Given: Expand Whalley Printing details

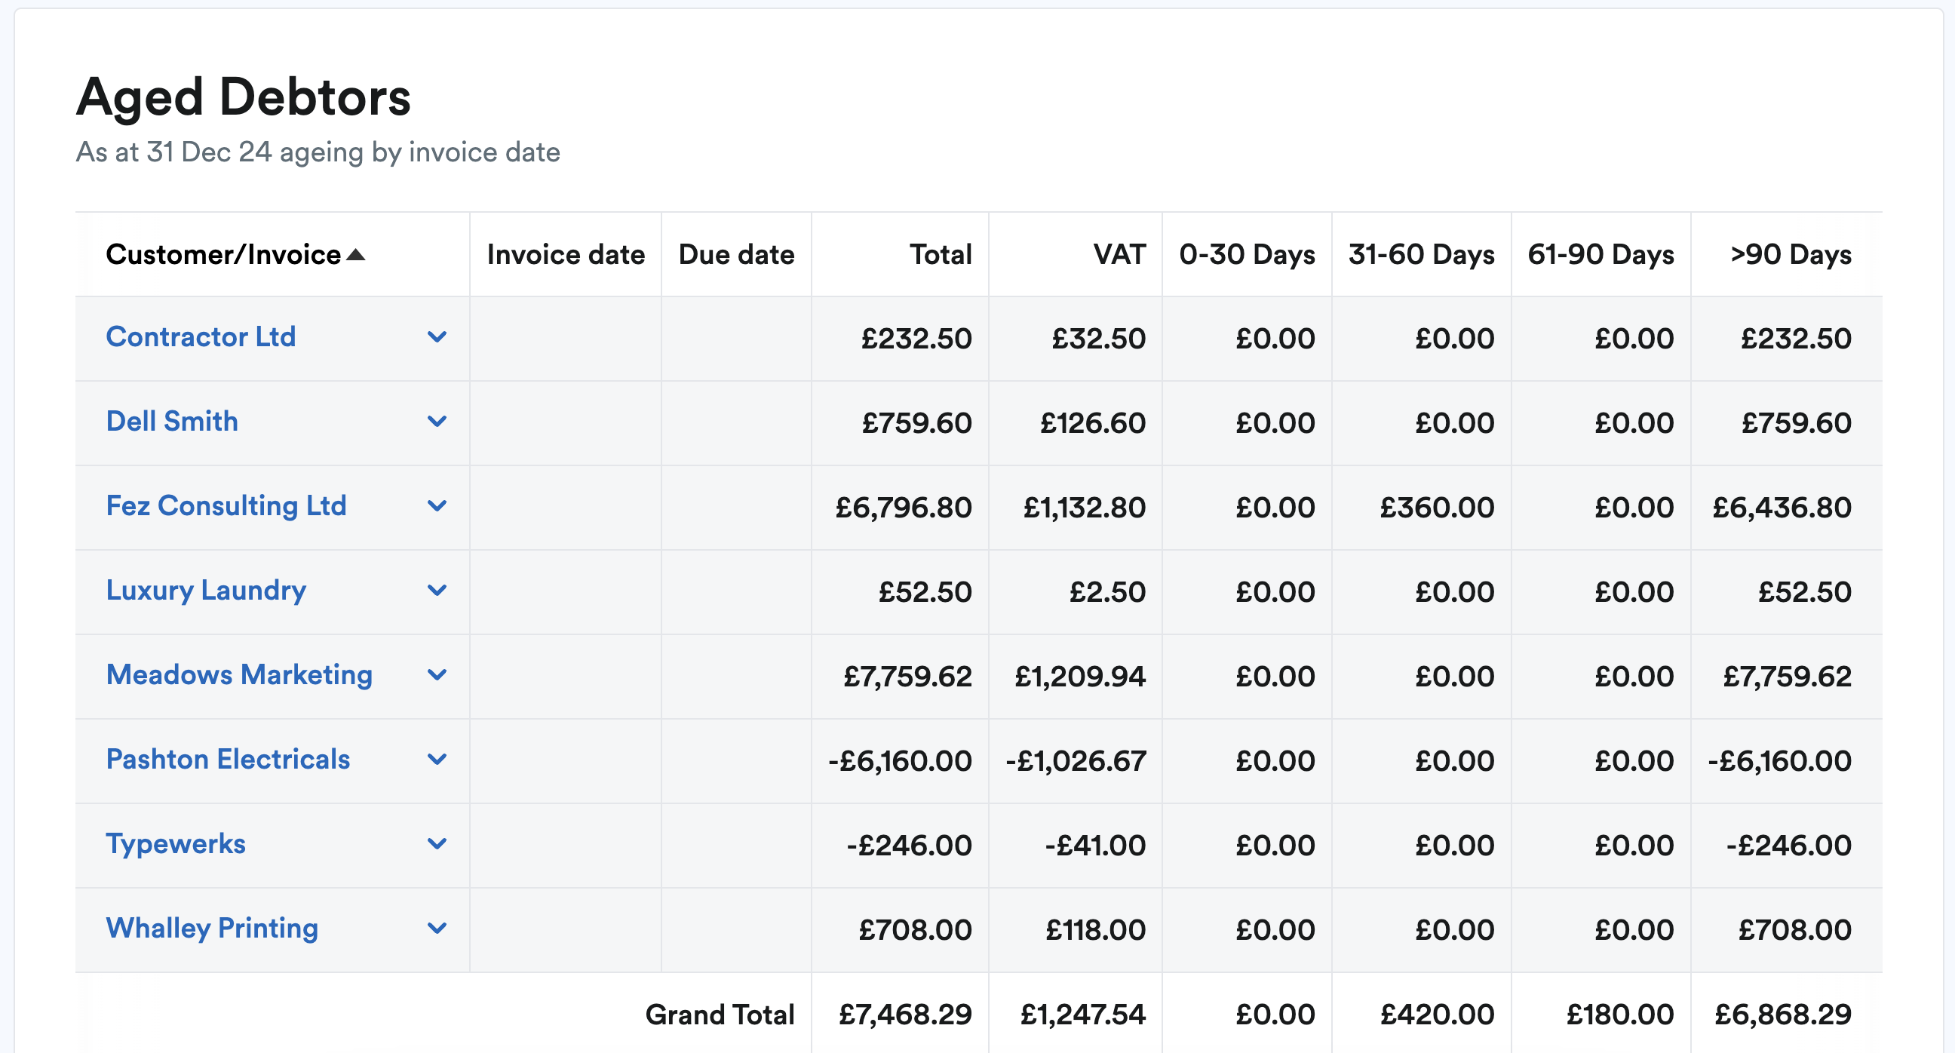Looking at the screenshot, I should pyautogui.click(x=439, y=929).
